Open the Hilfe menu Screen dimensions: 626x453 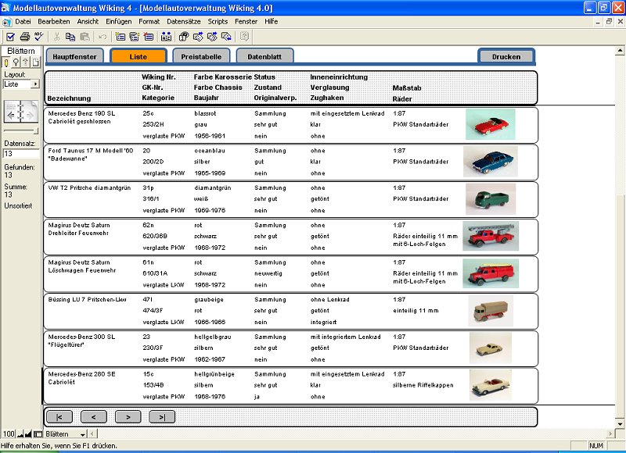point(271,22)
